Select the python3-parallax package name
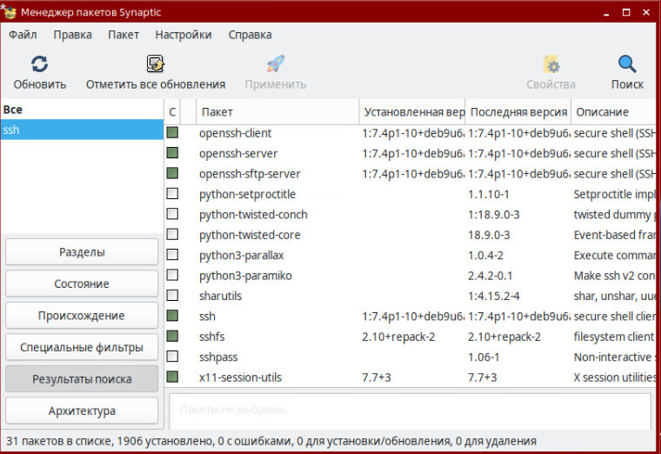This screenshot has width=661, height=454. coord(241,256)
